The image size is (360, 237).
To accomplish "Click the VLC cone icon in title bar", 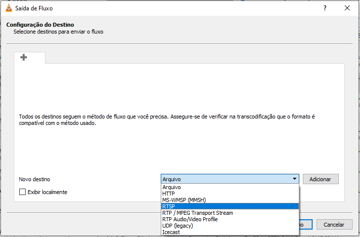I will (x=9, y=8).
